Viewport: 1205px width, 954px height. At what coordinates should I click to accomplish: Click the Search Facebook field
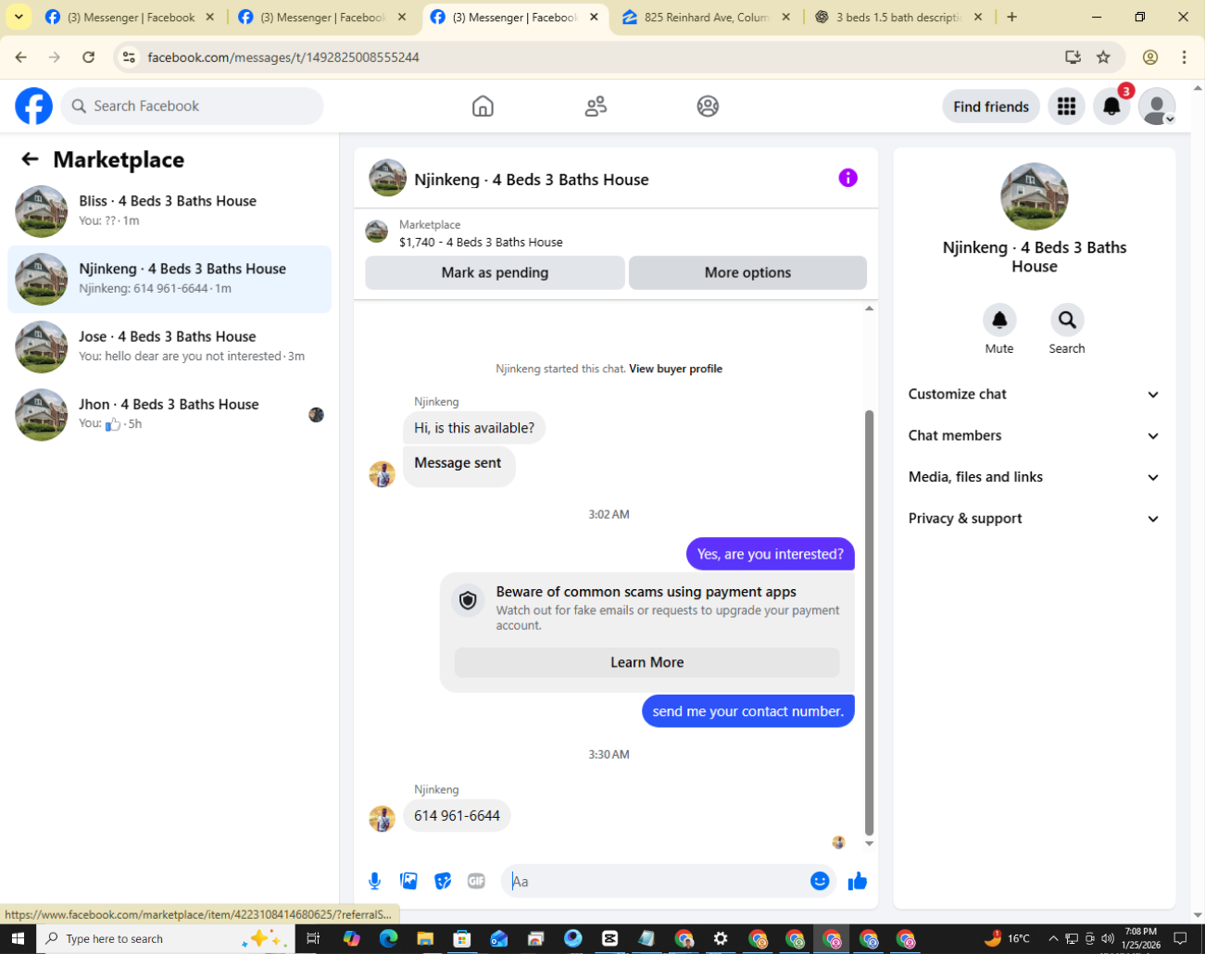(193, 107)
